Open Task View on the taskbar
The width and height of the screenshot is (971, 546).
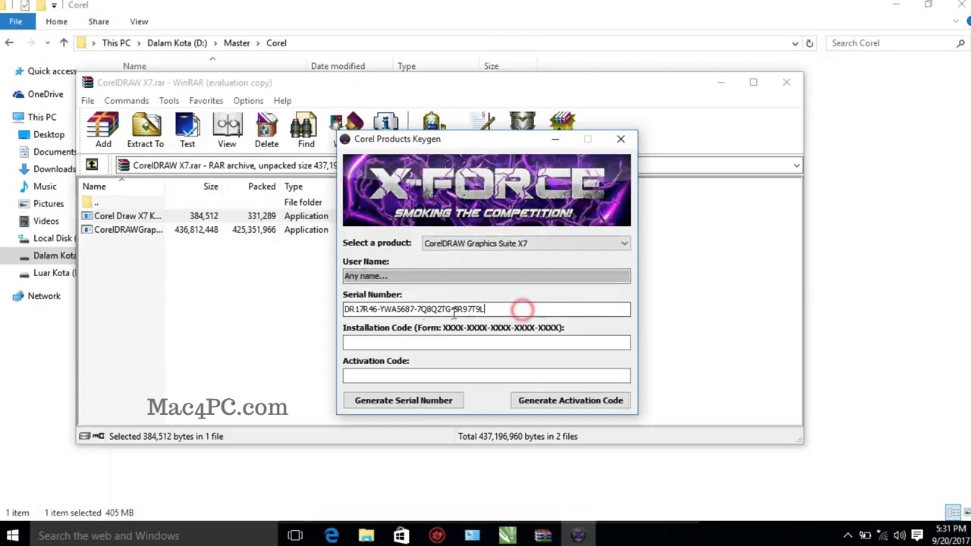click(295, 535)
